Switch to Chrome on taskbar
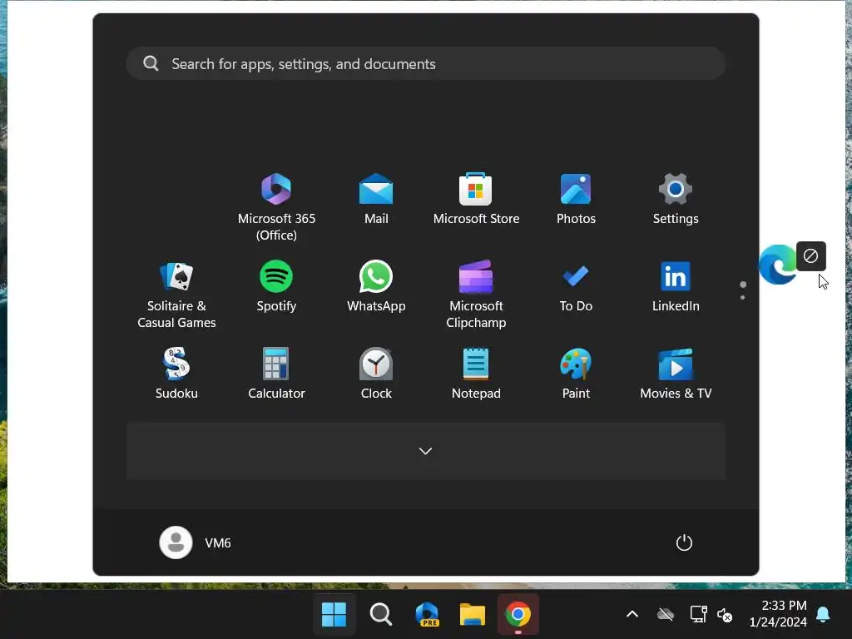Image resolution: width=852 pixels, height=639 pixels. click(x=518, y=615)
